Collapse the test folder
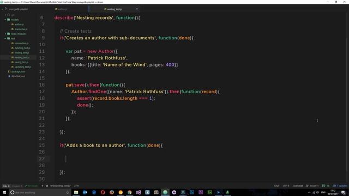Screen dimensions: 349x196 [5, 39]
